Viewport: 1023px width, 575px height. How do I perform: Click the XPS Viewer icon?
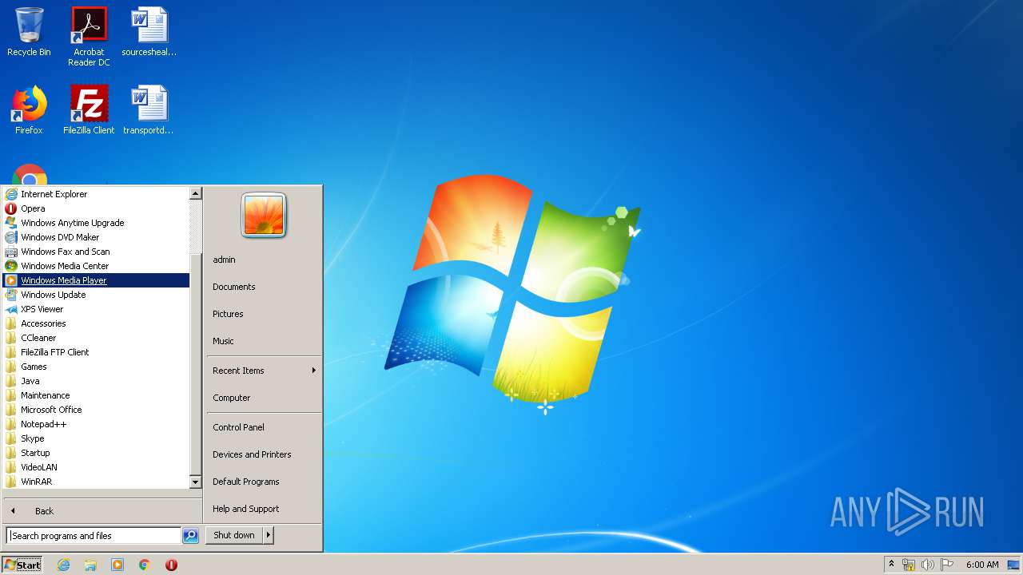[11, 309]
